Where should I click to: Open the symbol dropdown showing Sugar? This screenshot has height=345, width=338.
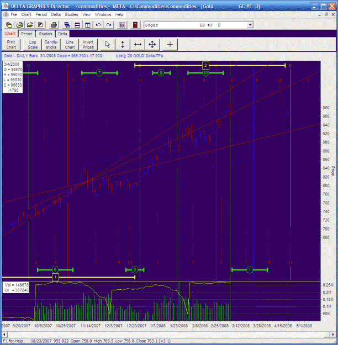[250, 25]
